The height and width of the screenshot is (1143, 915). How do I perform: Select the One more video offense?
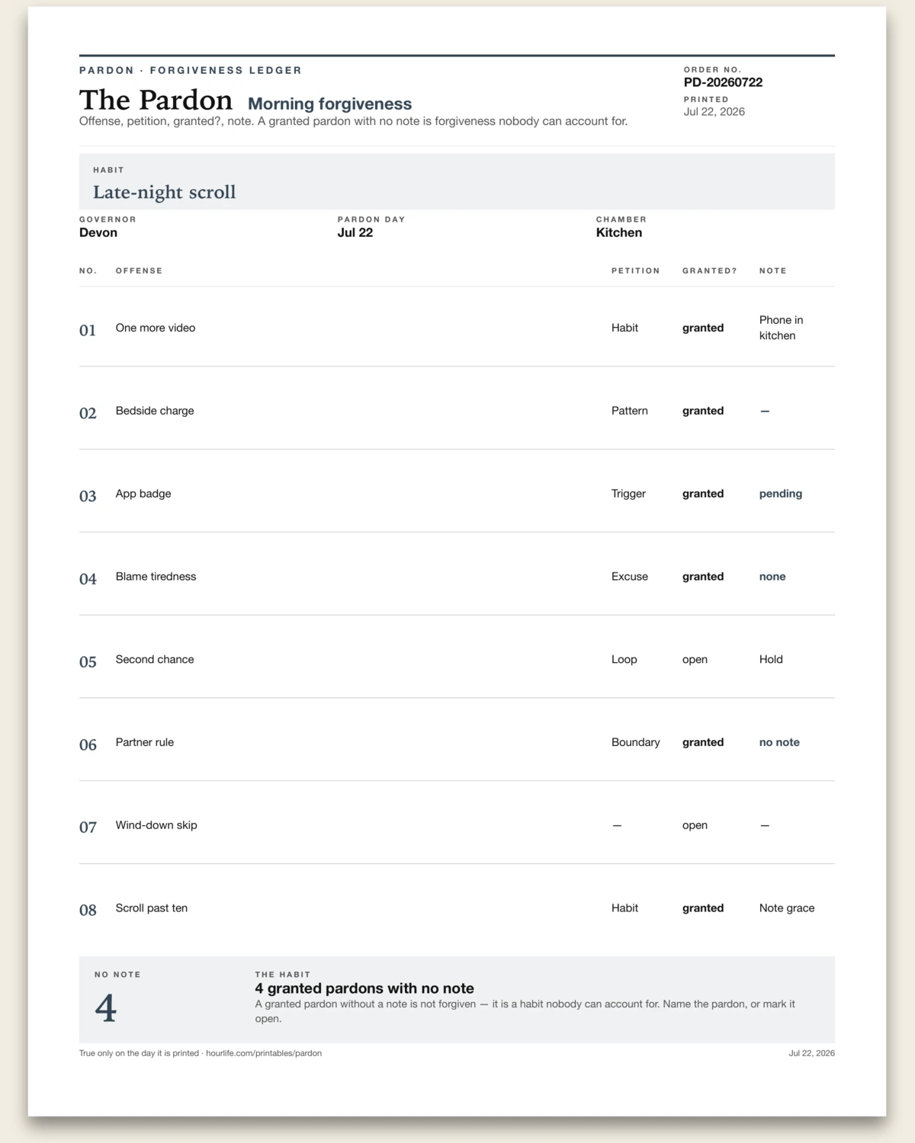(x=156, y=328)
